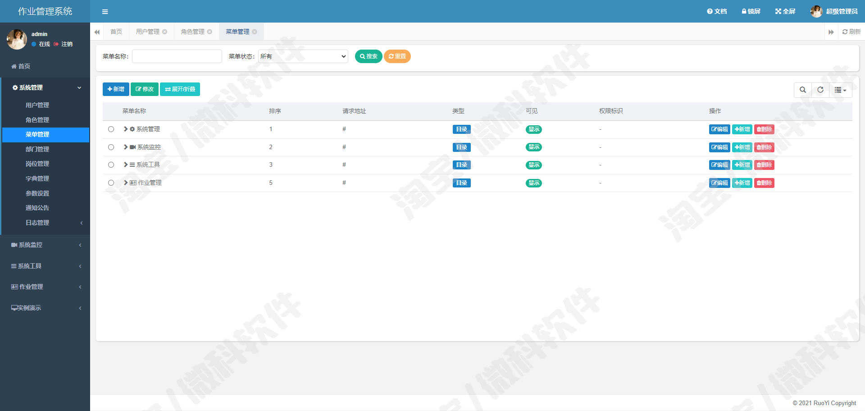Switch to the 用户管理 tab
The height and width of the screenshot is (411, 865).
pos(148,32)
